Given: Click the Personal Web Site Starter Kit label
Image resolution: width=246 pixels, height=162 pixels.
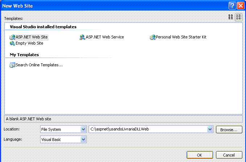Looking at the screenshot, I should [181, 37].
